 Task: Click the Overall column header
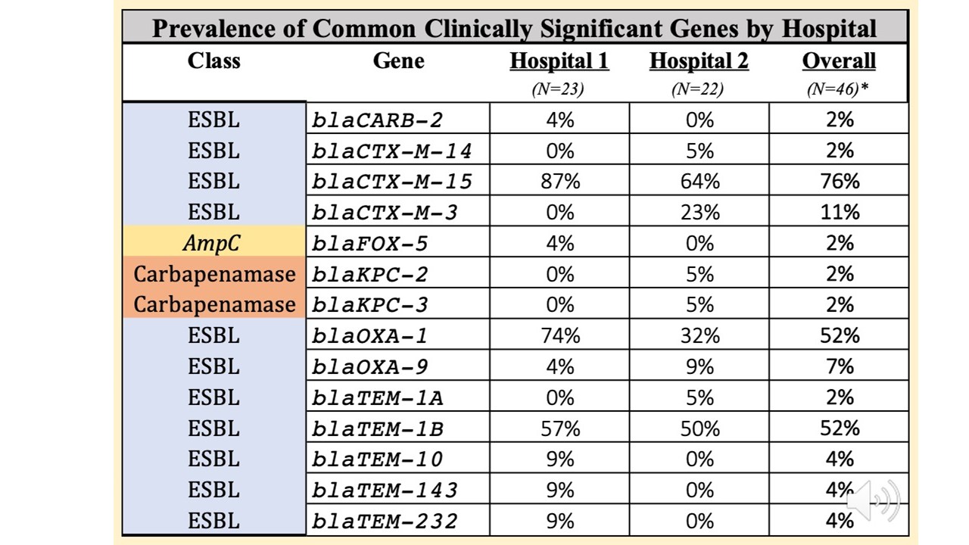click(x=838, y=61)
